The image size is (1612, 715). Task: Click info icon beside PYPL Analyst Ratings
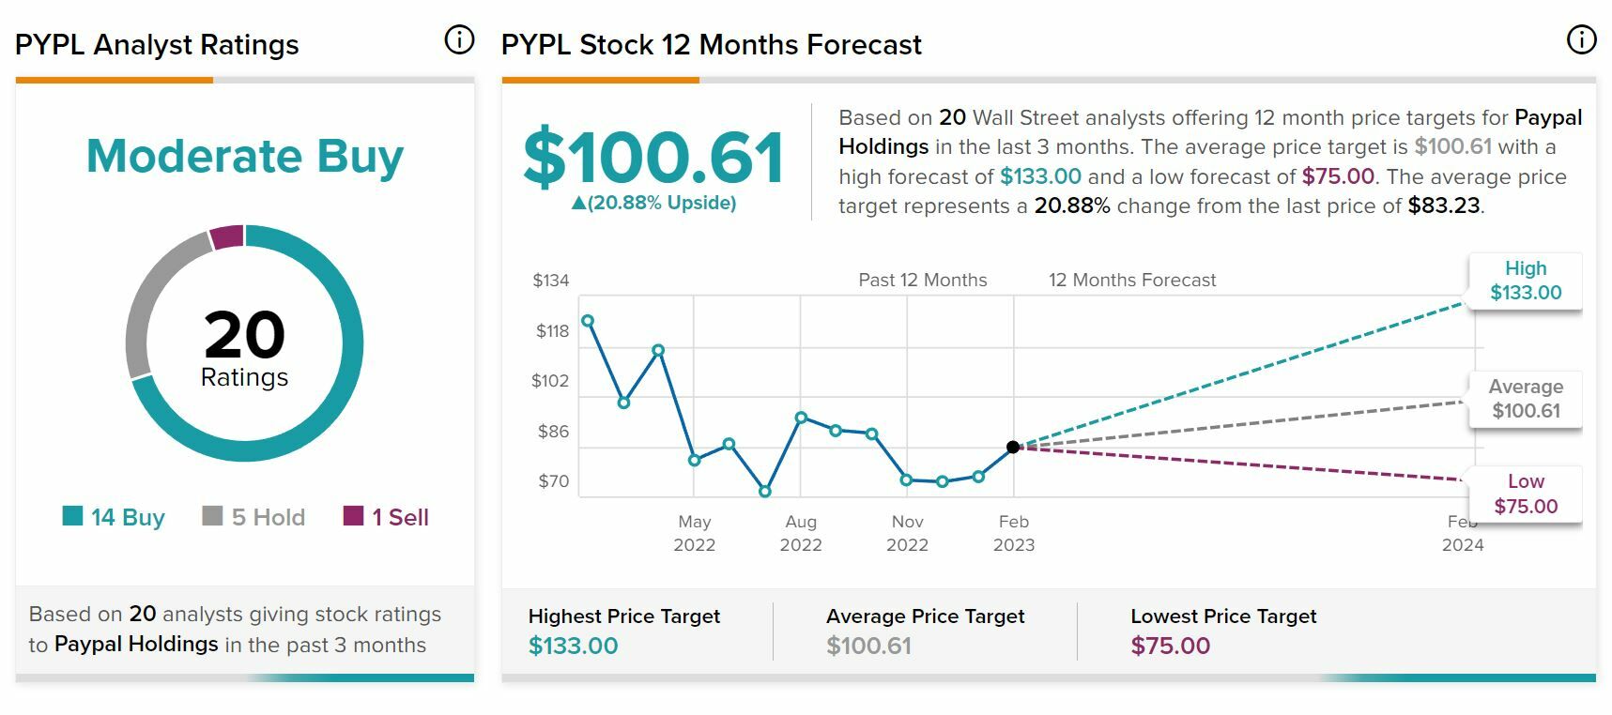(459, 40)
